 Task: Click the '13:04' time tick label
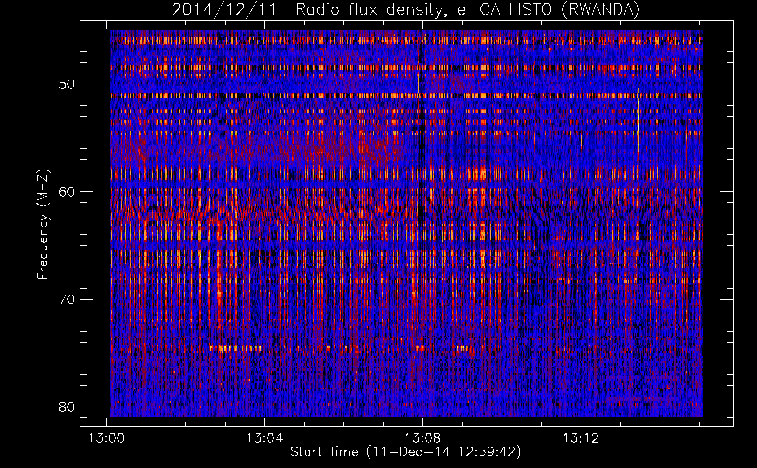(264, 439)
